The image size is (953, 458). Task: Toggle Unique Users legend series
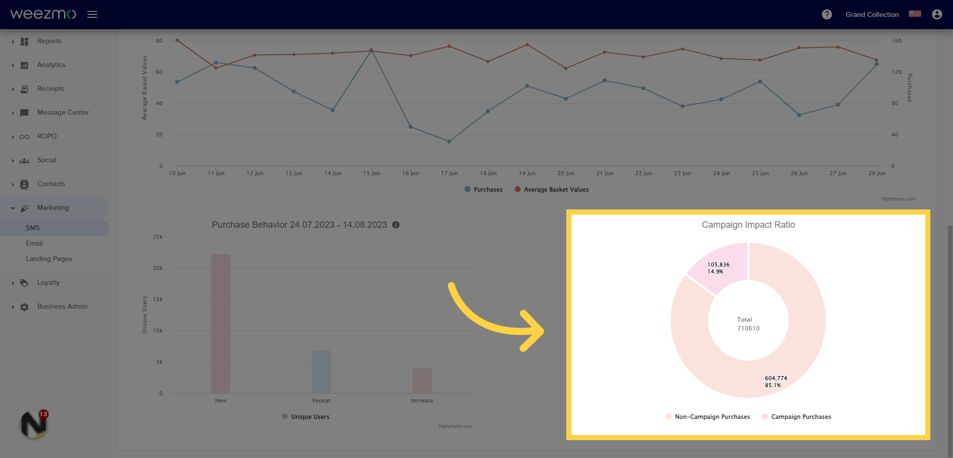coord(305,417)
